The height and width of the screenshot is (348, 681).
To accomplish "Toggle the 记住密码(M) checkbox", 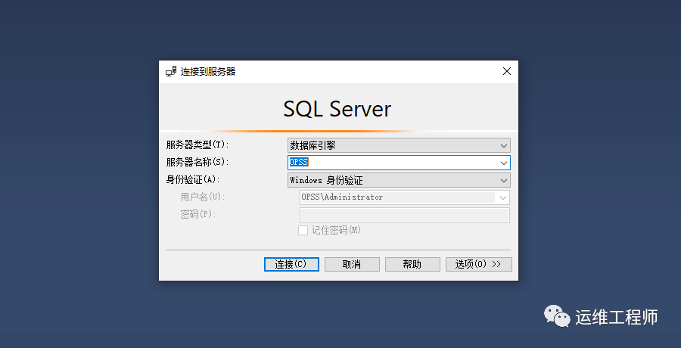I will coord(303,231).
